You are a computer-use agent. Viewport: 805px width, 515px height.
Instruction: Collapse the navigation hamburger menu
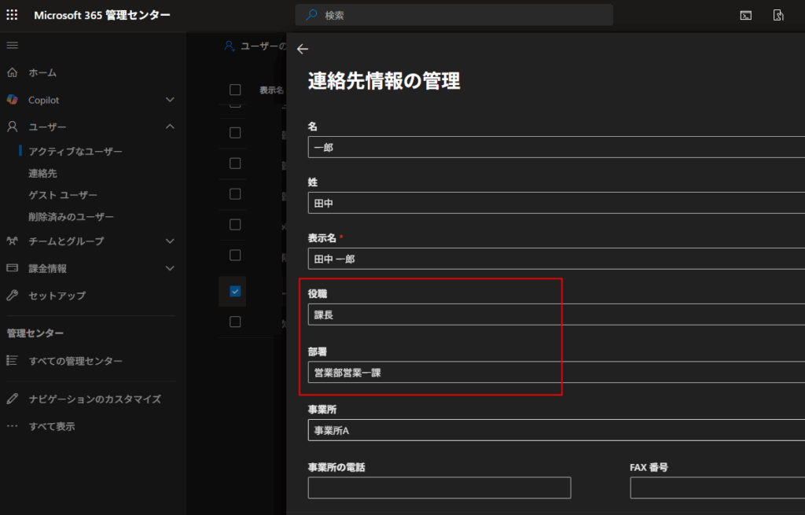click(x=13, y=46)
